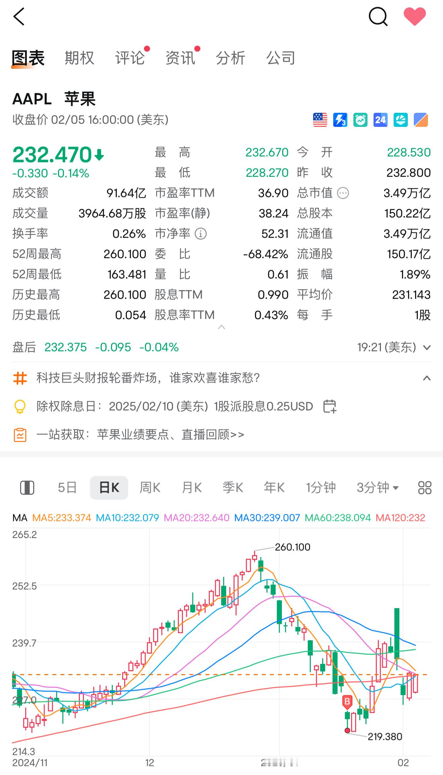This screenshot has width=443, height=775.
Task: Select the 年K chart period
Action: [x=274, y=488]
